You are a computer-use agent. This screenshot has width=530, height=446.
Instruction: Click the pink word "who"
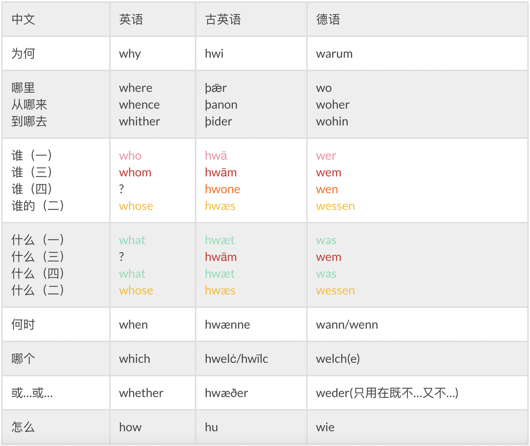point(130,156)
